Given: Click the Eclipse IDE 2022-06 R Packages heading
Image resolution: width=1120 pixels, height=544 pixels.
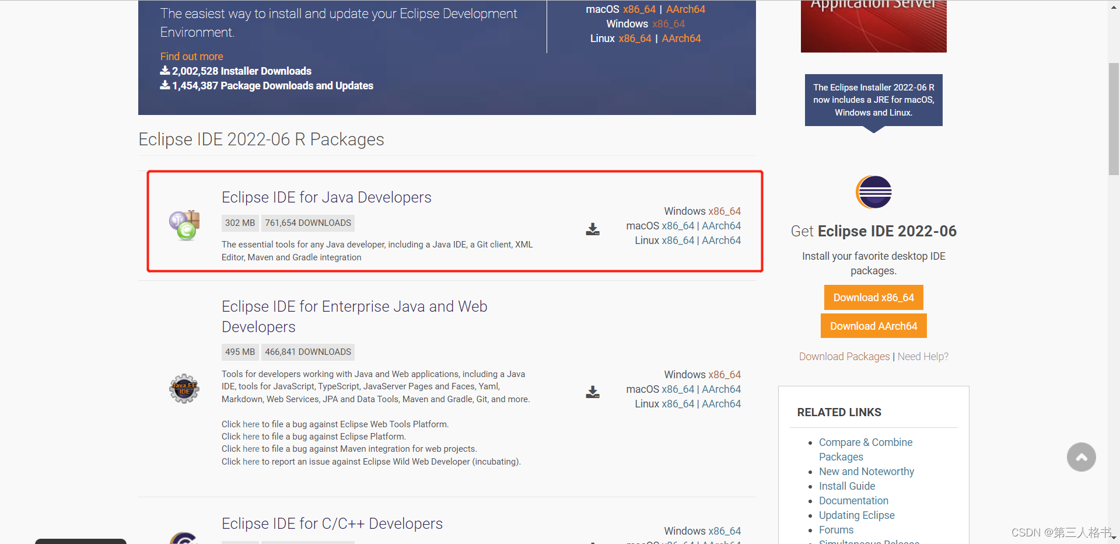Looking at the screenshot, I should [261, 140].
